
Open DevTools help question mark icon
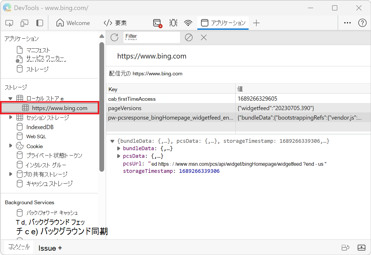[x=362, y=23]
